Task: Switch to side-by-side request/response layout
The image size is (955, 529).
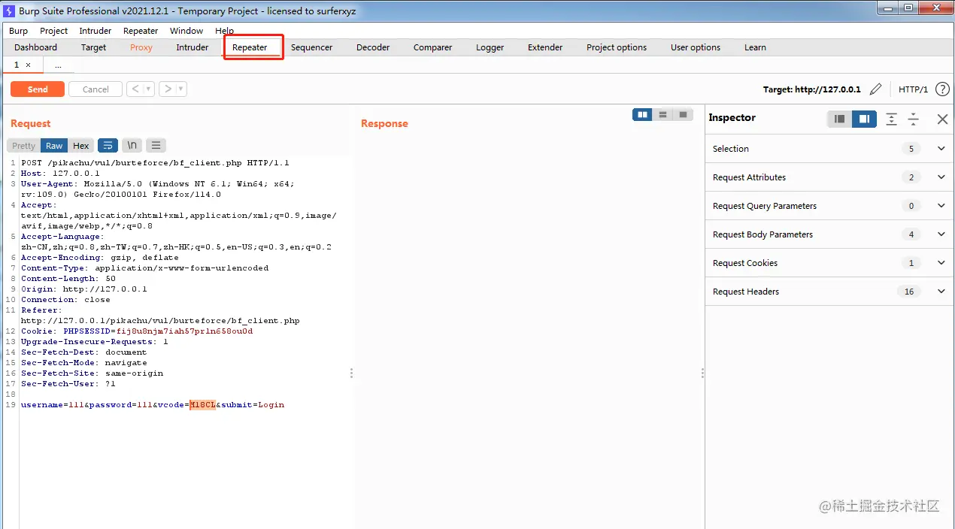Action: point(643,115)
